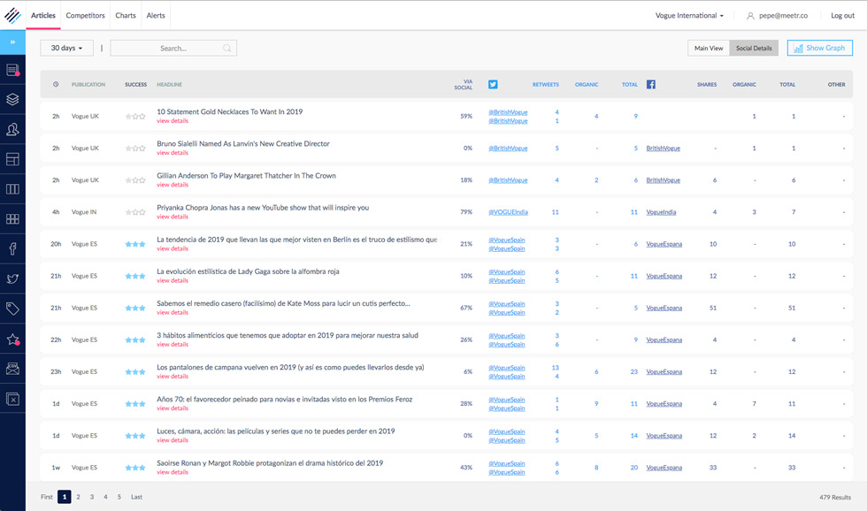The height and width of the screenshot is (511, 867).
Task: Switch to Main View toggle
Action: 709,49
